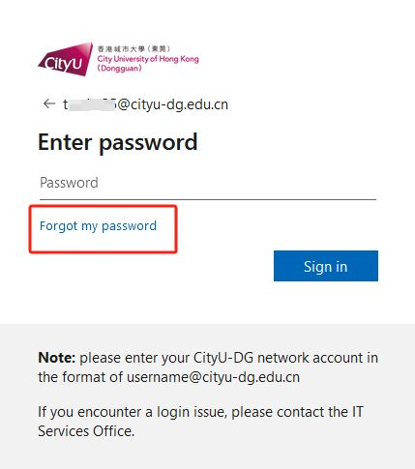The height and width of the screenshot is (469, 415).
Task: Go back using the left arrow icon
Action: (x=49, y=103)
